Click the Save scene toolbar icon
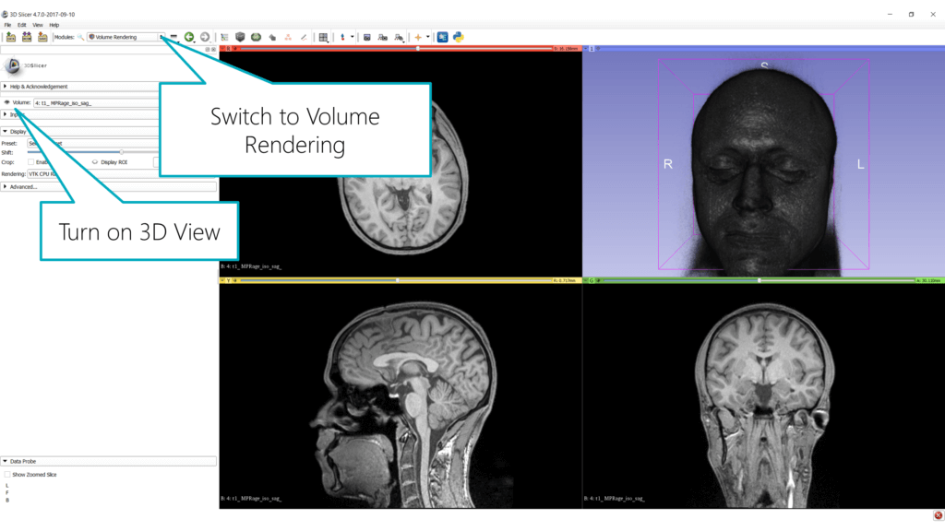 click(x=42, y=37)
